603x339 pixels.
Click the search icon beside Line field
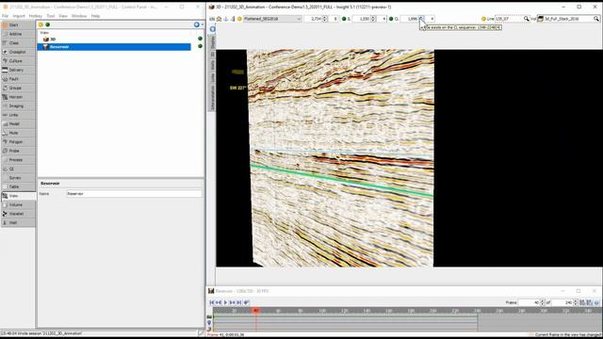pyautogui.click(x=526, y=19)
